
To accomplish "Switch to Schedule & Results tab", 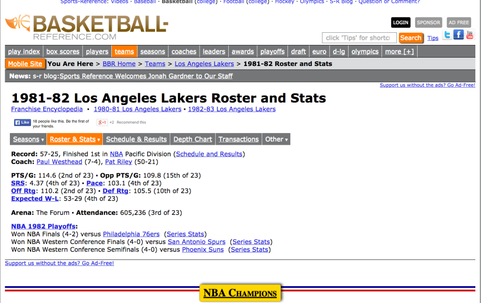I will [137, 140].
